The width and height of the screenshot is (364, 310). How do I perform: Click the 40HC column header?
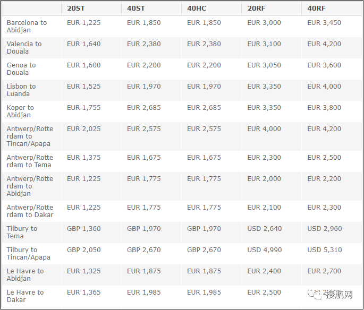tap(197, 8)
